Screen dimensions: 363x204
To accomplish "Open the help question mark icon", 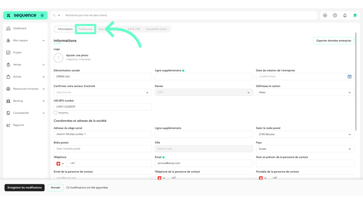I will (355, 15).
